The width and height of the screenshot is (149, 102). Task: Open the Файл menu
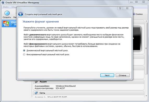click(x=6, y=7)
